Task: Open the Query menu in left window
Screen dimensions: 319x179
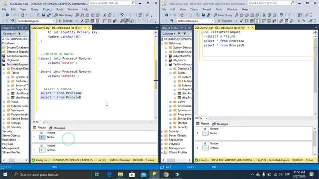Action: click(34, 9)
